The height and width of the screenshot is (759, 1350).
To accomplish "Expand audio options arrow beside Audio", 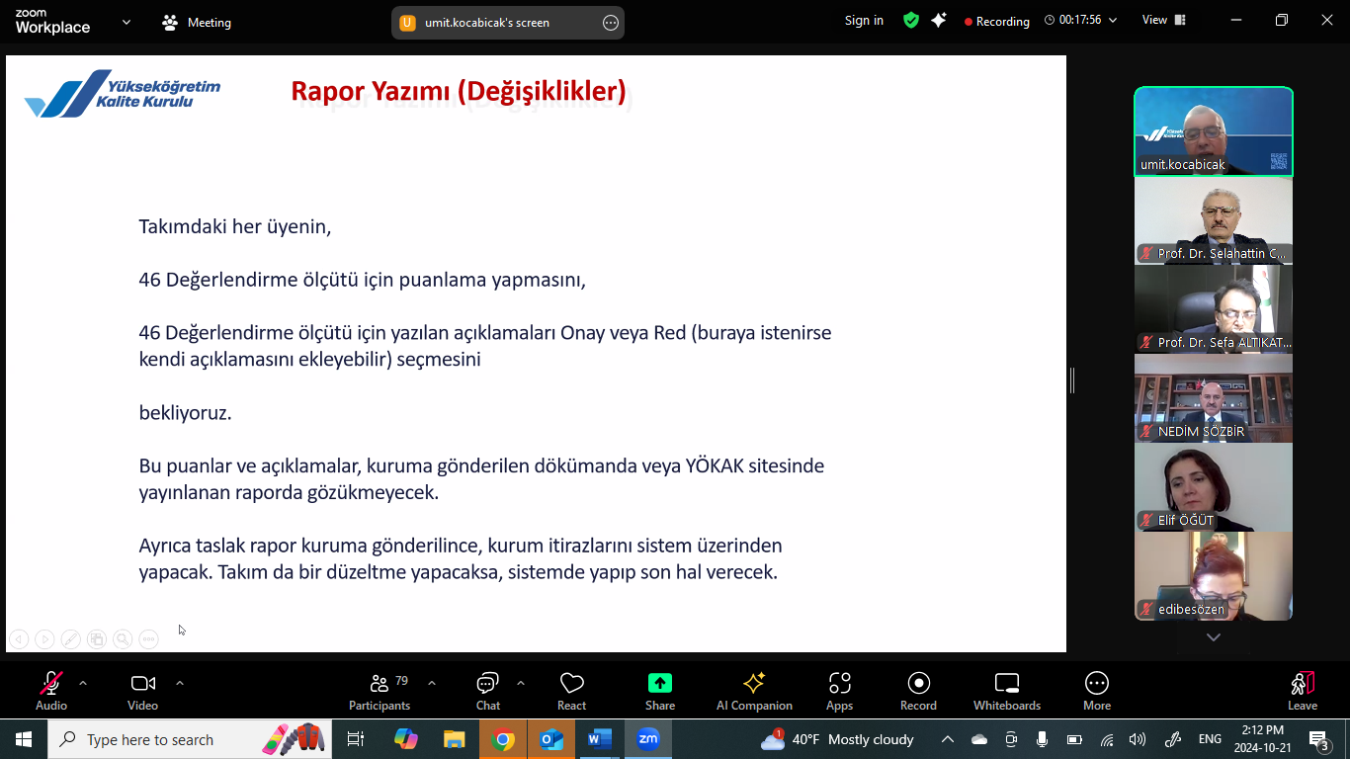I will [x=83, y=683].
